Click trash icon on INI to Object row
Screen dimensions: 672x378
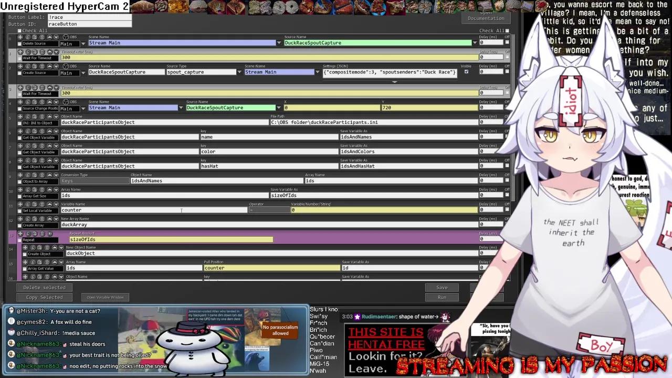coord(42,117)
